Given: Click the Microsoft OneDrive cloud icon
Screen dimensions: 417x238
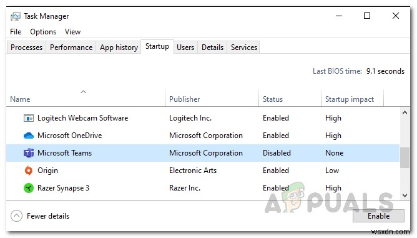Looking at the screenshot, I should 29,136.
